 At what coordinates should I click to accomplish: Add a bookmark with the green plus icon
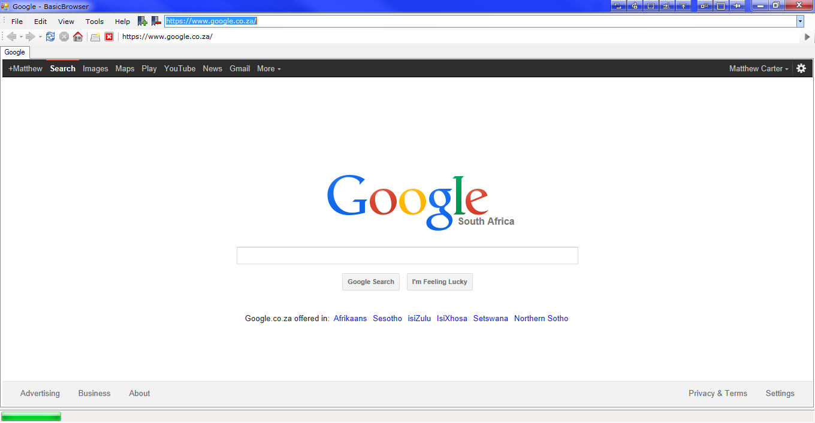(142, 20)
